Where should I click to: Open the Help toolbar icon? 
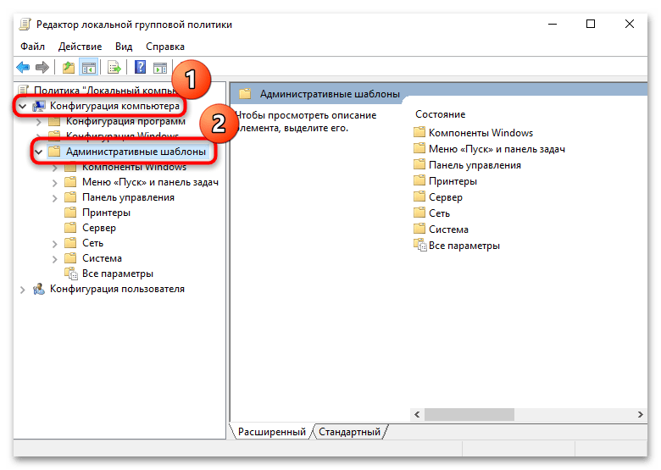tap(140, 67)
